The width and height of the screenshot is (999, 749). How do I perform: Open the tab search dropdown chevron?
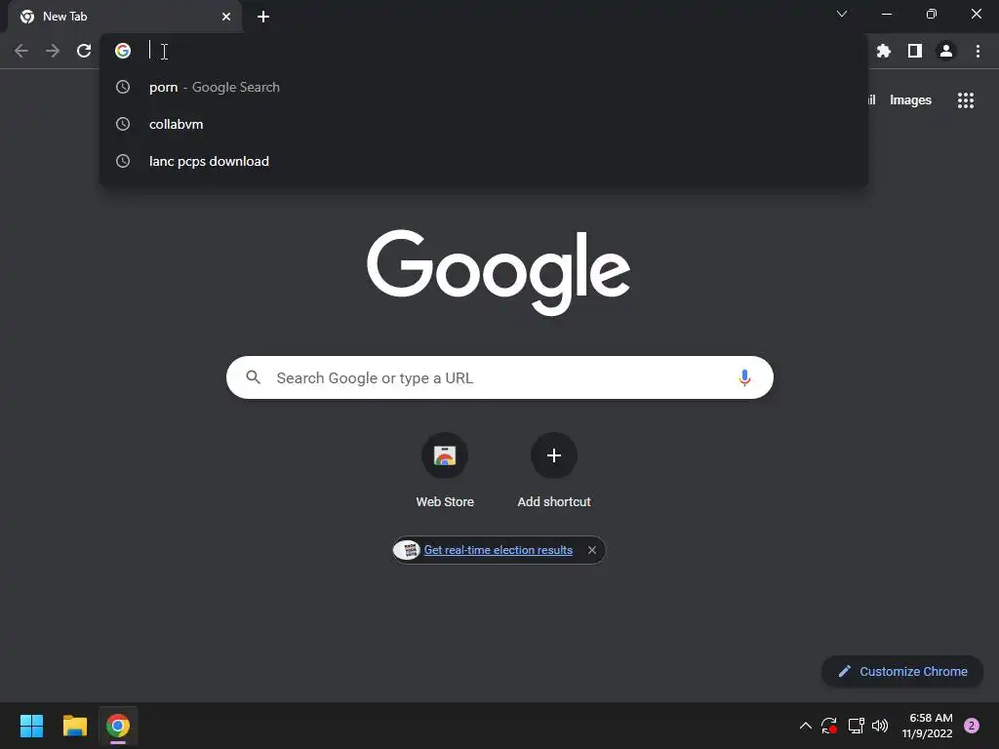tap(842, 14)
